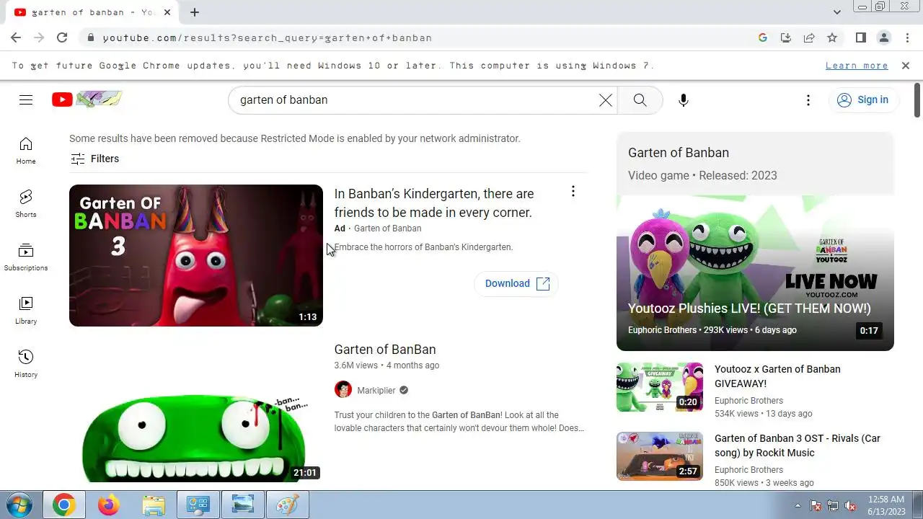
Task: Open the ad's three-dot options menu
Action: coord(573,191)
